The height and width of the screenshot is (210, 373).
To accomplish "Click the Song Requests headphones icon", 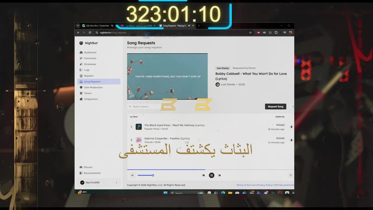I will click(81, 82).
